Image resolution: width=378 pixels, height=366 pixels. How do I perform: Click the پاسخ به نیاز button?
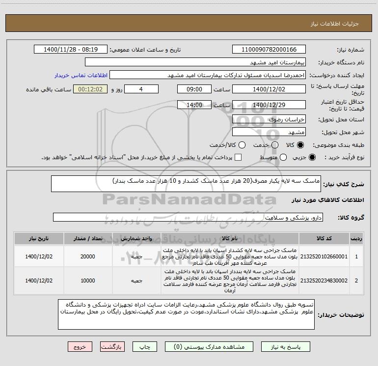[286, 347]
